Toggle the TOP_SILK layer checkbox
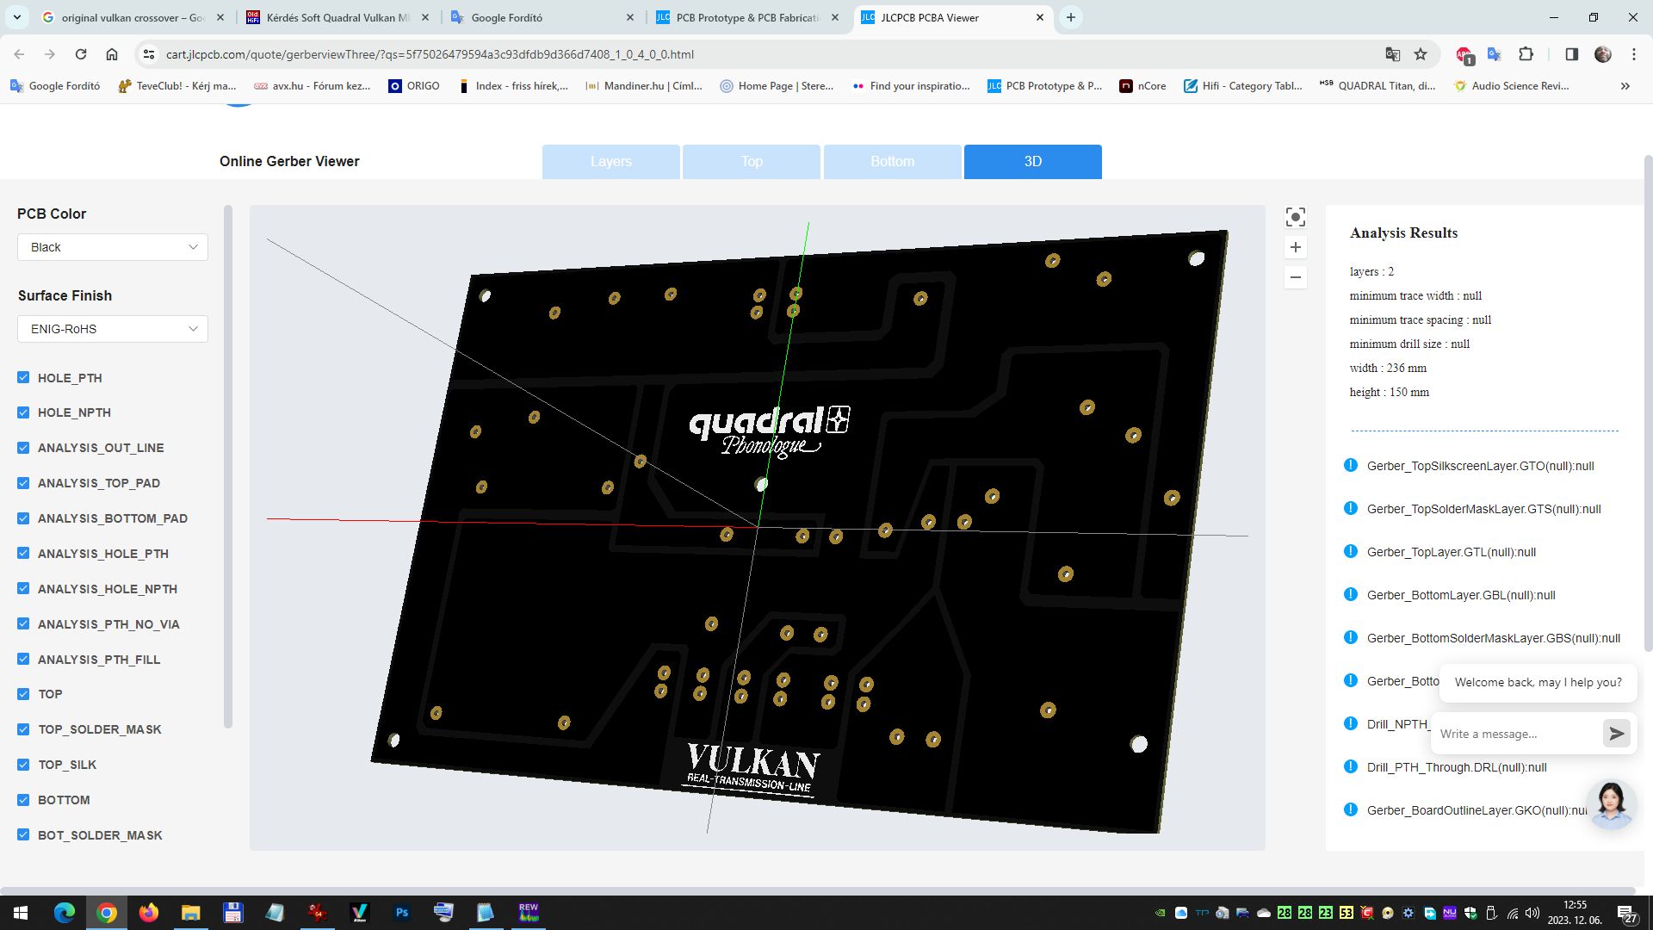Screen dimensions: 1653x930 click(x=23, y=765)
